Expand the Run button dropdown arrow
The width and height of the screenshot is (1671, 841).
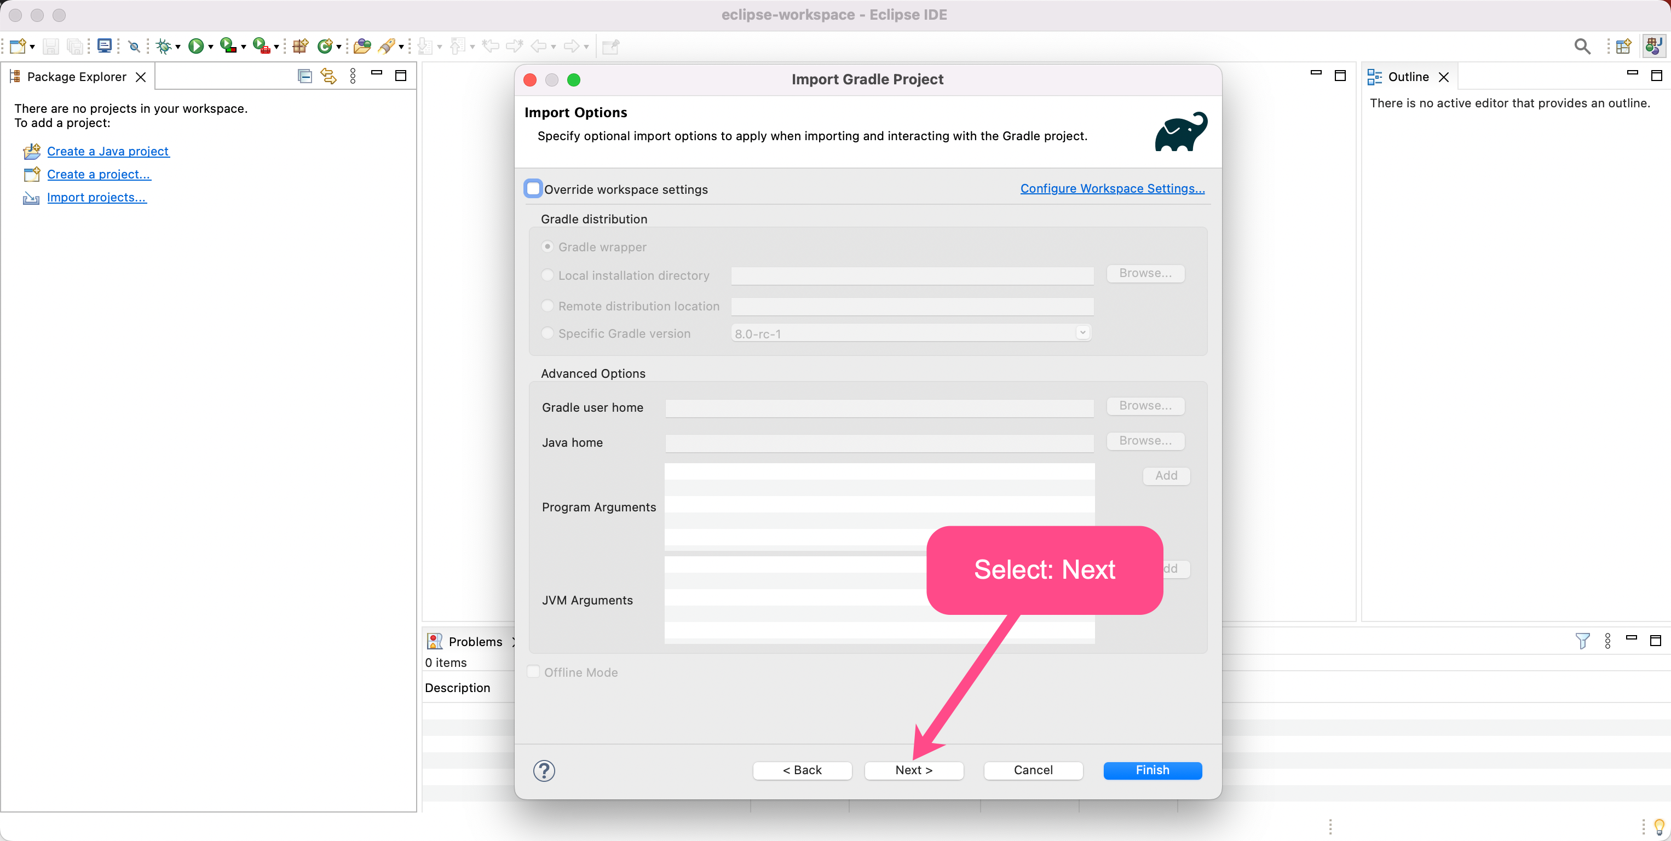pyautogui.click(x=211, y=47)
